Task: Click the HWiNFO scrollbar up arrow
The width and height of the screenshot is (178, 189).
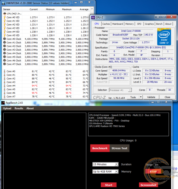Action: (x=92, y=9)
